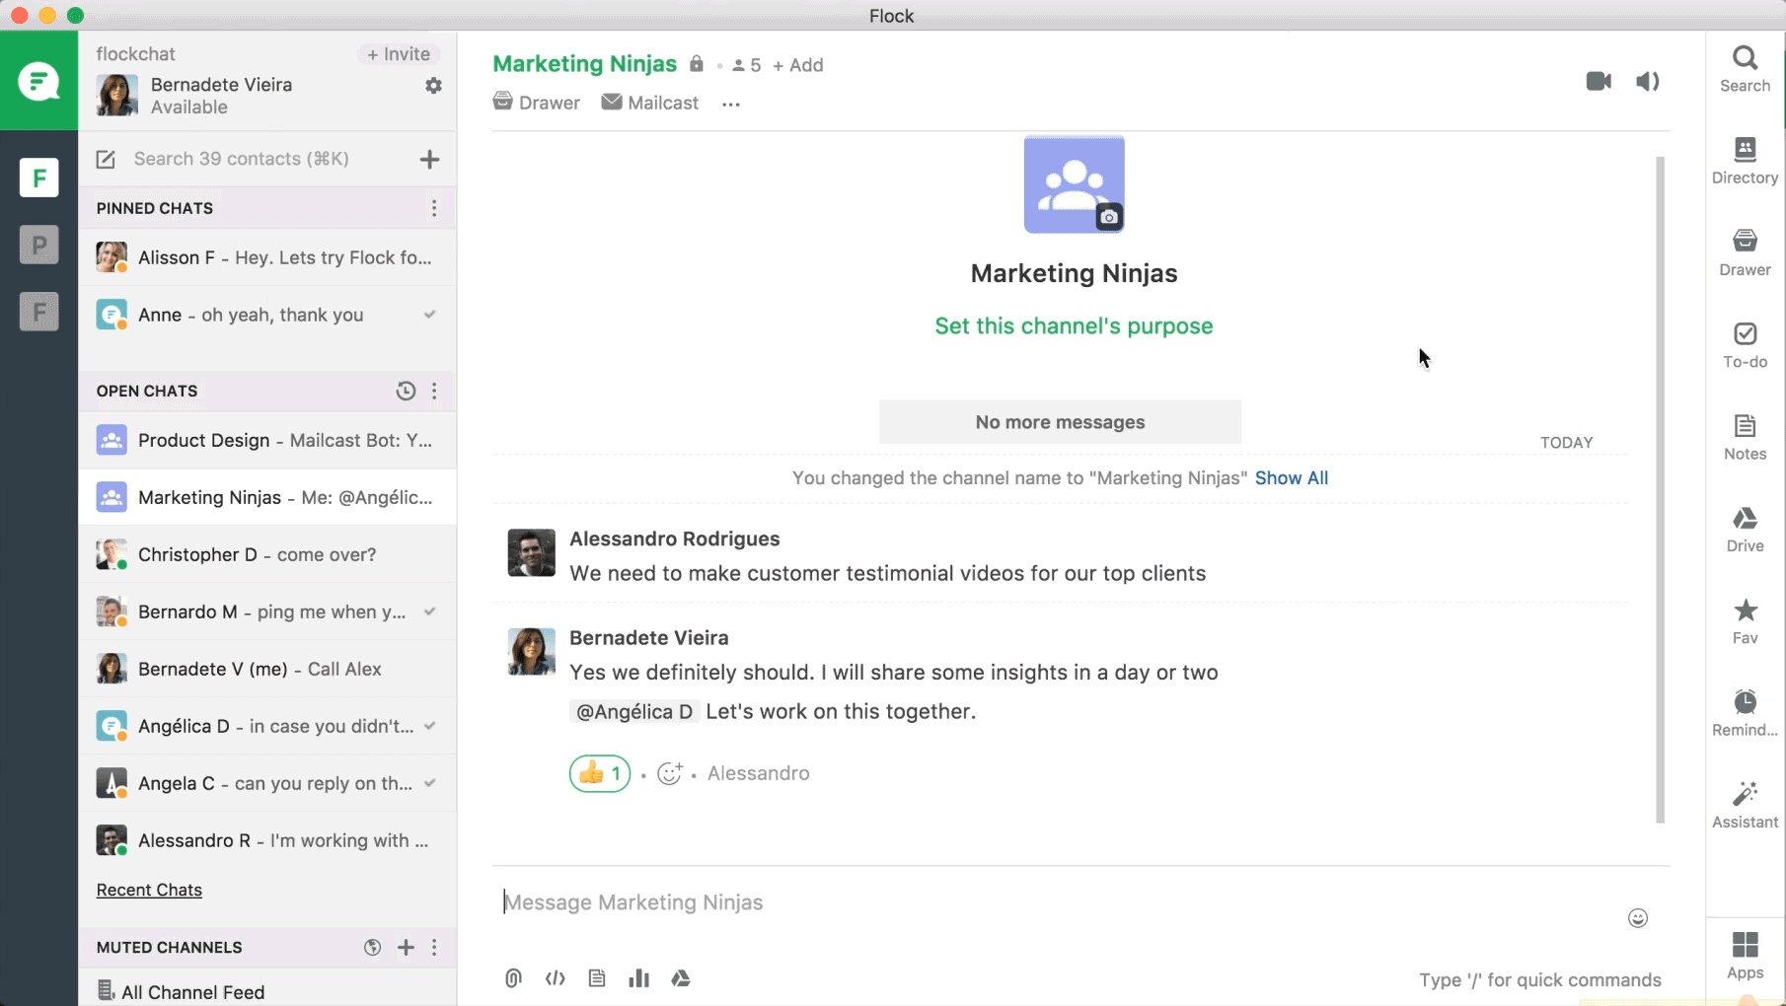Browse public channels globe icon
Image resolution: width=1786 pixels, height=1006 pixels.
pyautogui.click(x=372, y=947)
